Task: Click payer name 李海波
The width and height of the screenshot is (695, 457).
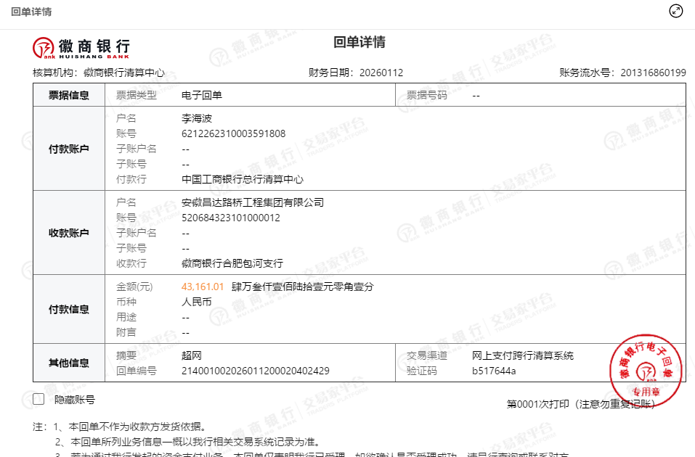Action: click(196, 118)
